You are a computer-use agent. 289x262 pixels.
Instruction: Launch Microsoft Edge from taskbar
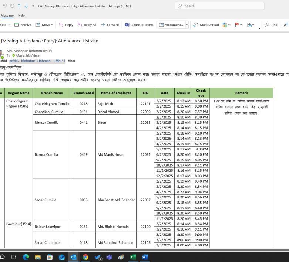[x=26, y=257]
